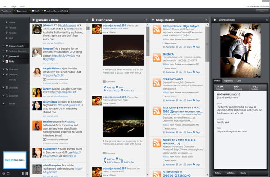270x177 pixels.
Task: Toggle posting from the jyamasaki account
Action: click(21, 11)
